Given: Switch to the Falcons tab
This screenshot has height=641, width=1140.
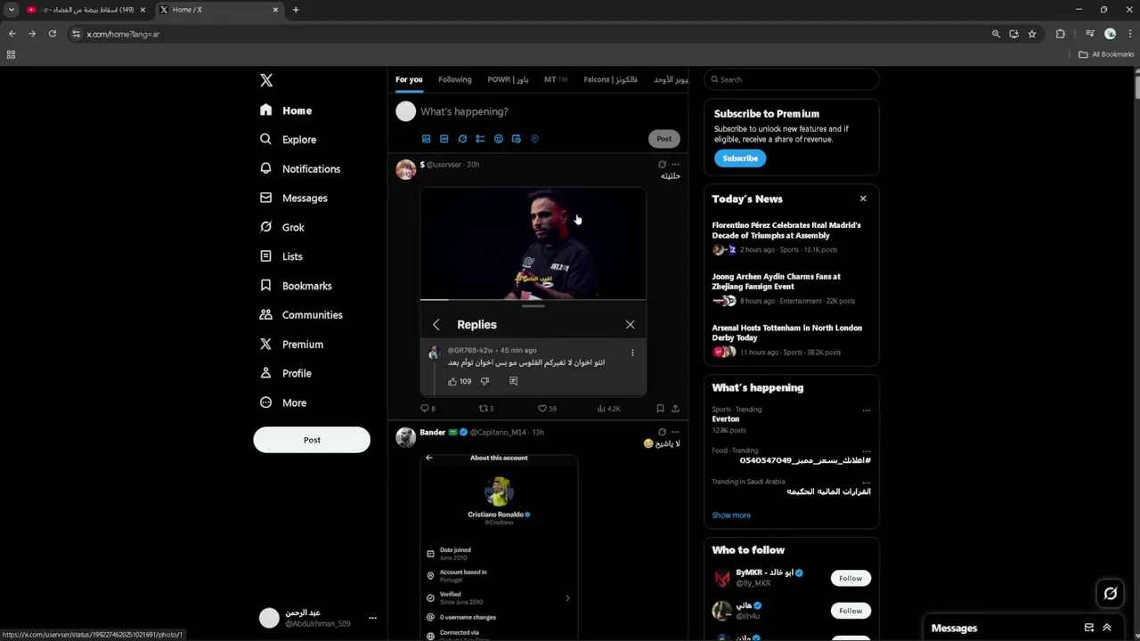Looking at the screenshot, I should (x=610, y=79).
